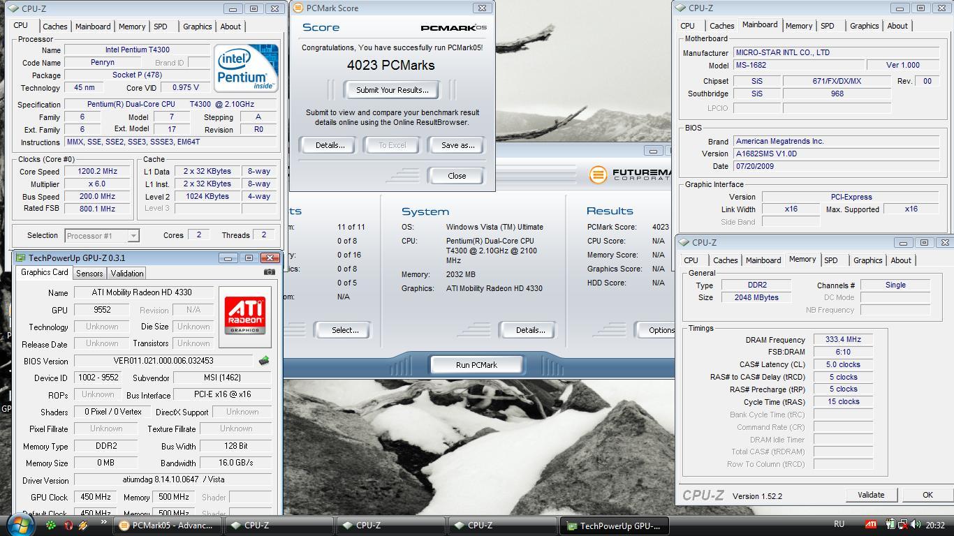The width and height of the screenshot is (954, 536).
Task: Click code name Penryn field
Action: (x=103, y=63)
